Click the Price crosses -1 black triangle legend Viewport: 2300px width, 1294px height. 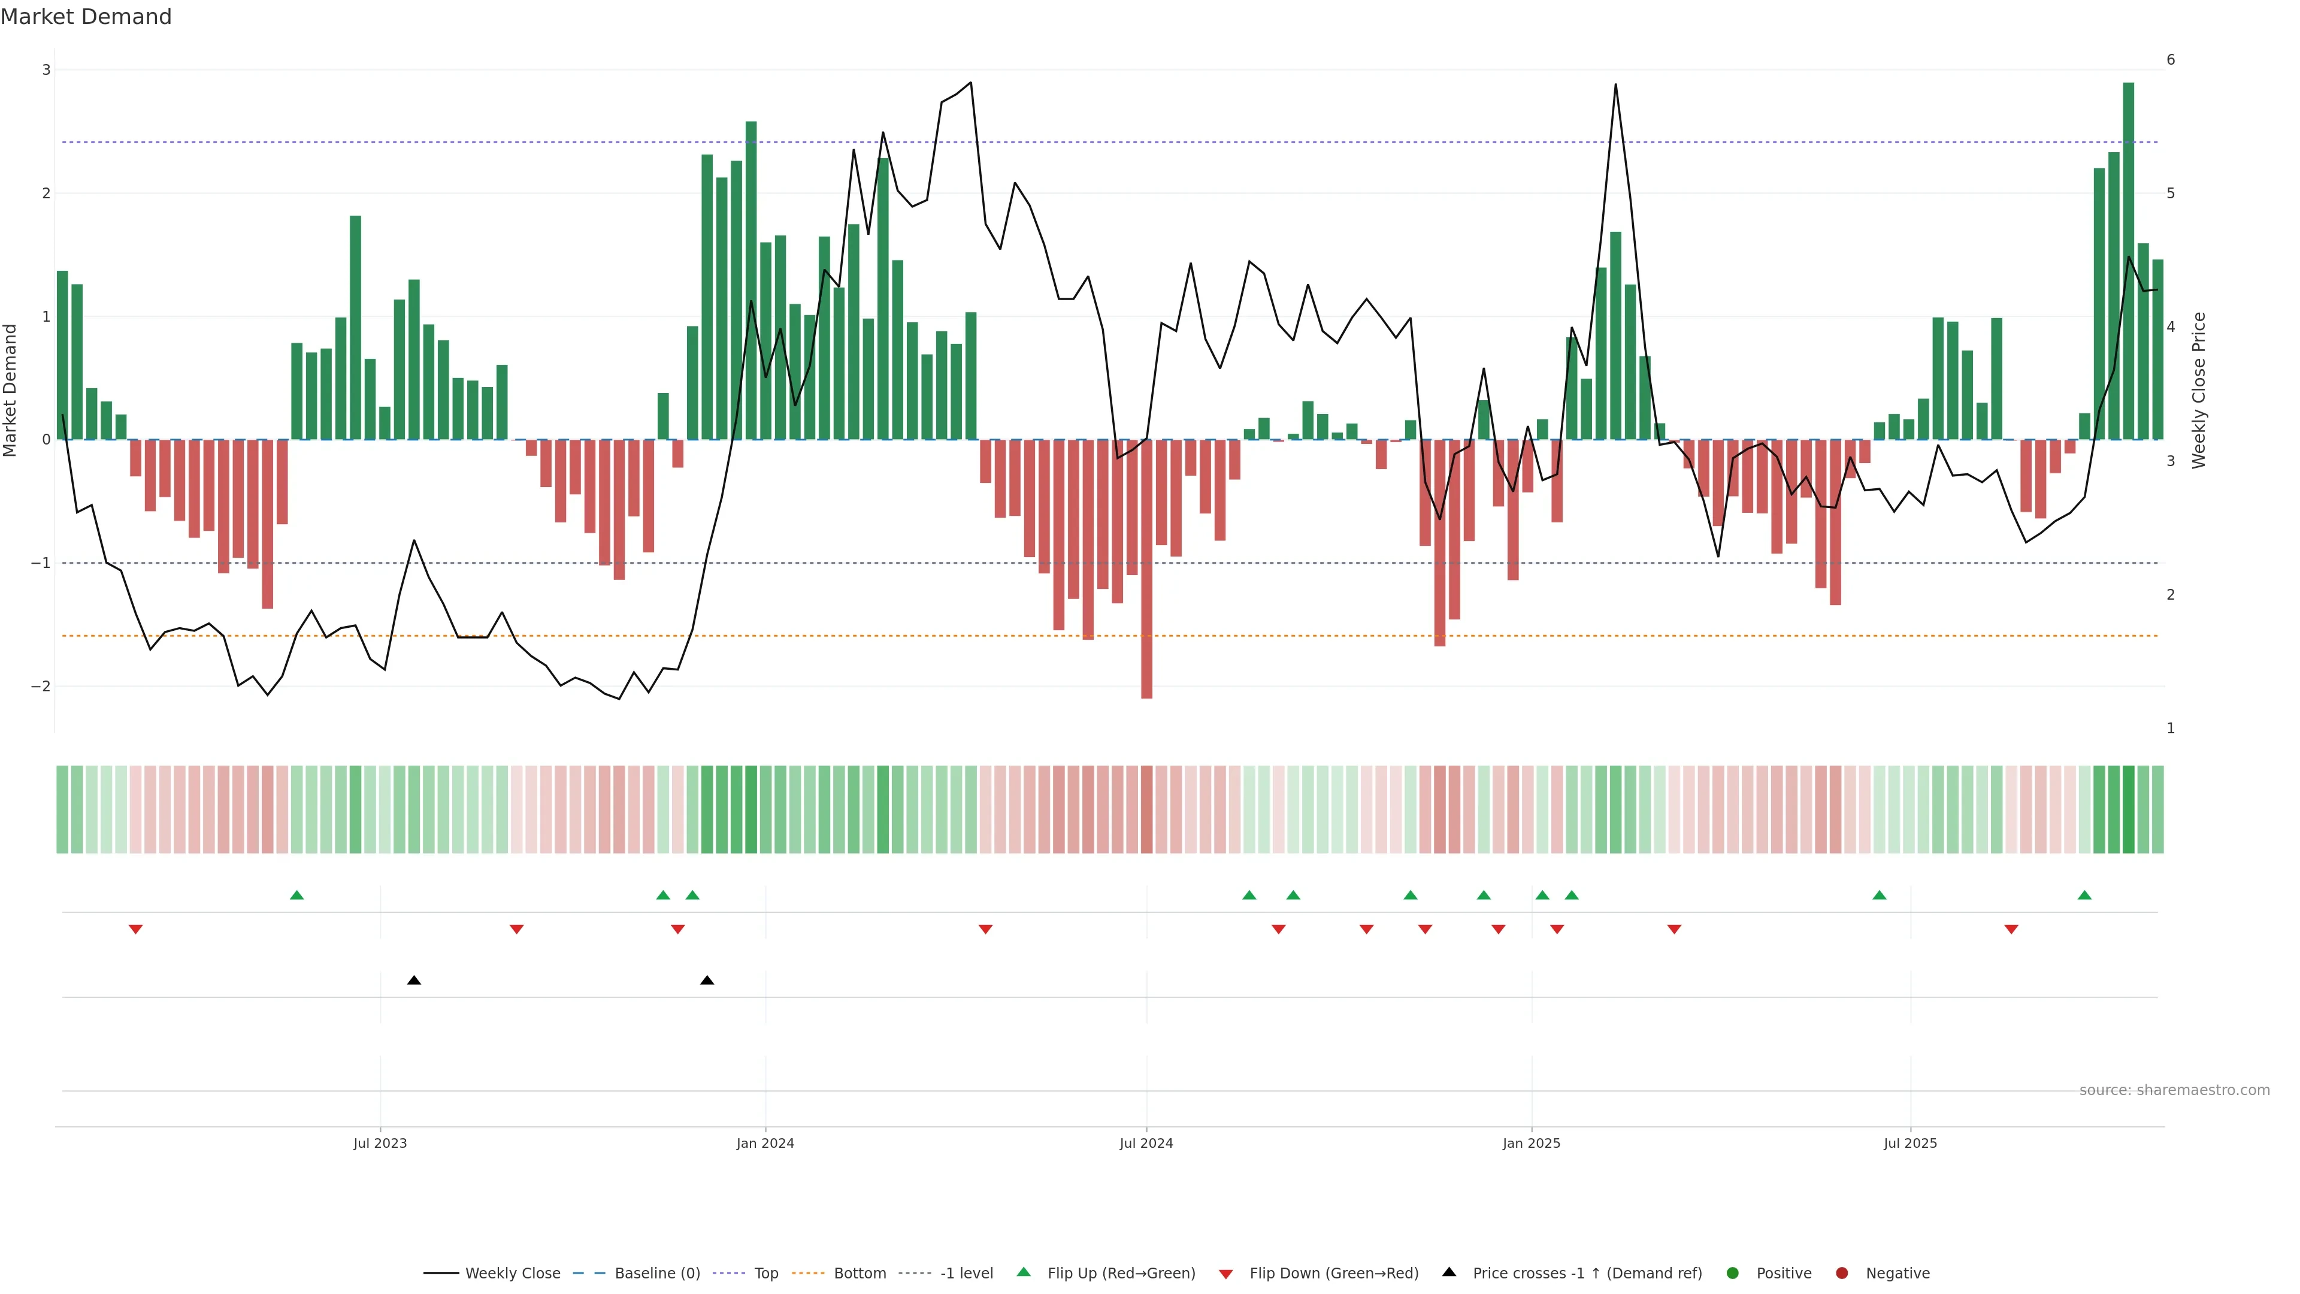1449,1272
